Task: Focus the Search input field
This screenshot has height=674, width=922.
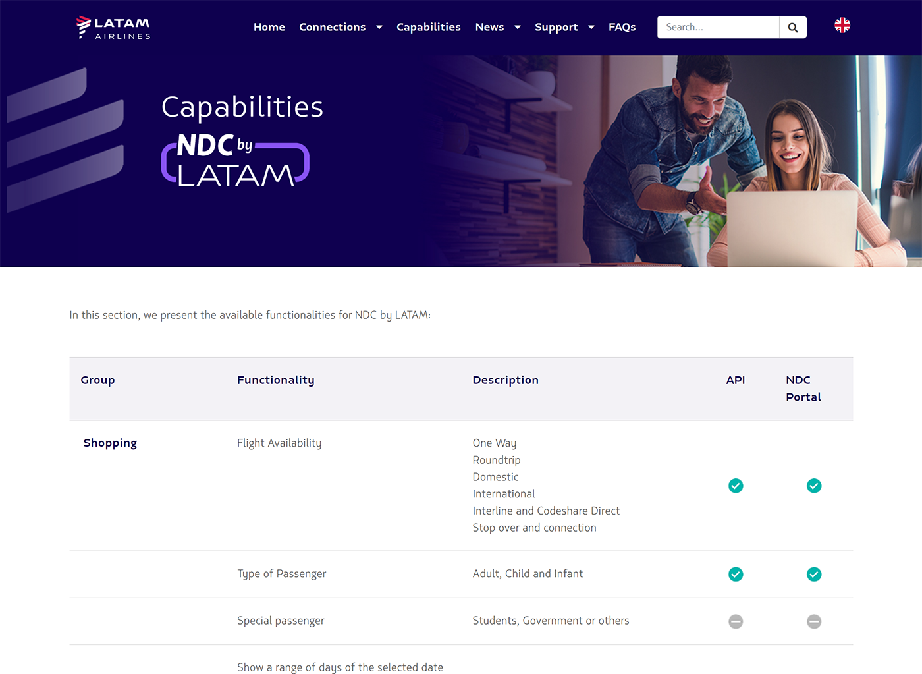Action: [719, 27]
